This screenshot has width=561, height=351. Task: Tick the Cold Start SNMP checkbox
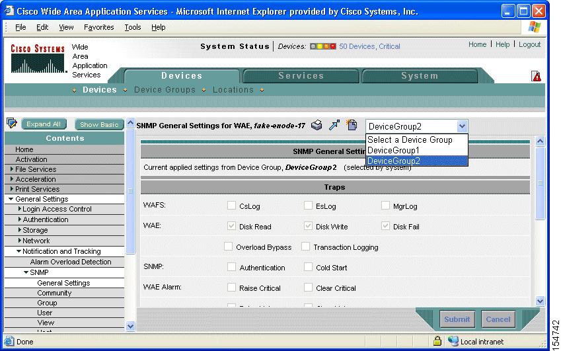coord(308,267)
